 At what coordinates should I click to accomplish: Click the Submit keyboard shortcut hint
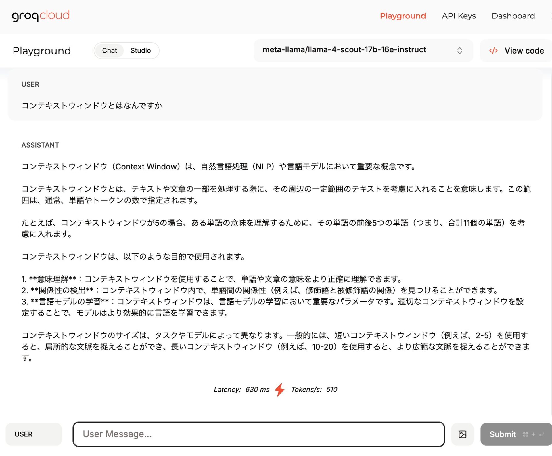pos(533,434)
